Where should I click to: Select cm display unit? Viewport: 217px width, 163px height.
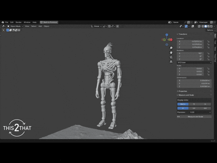[194, 108]
